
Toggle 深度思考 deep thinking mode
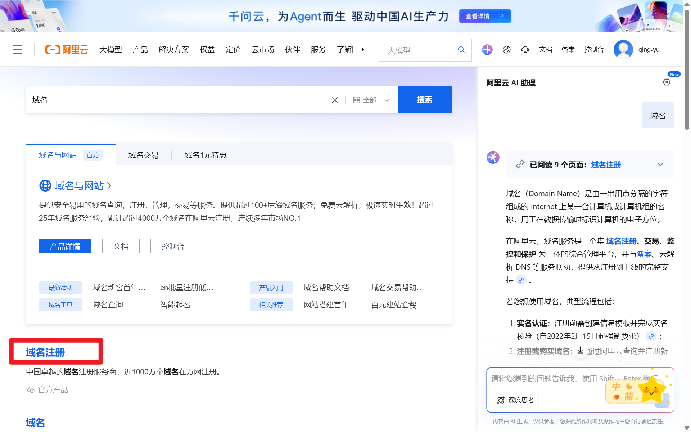[515, 400]
